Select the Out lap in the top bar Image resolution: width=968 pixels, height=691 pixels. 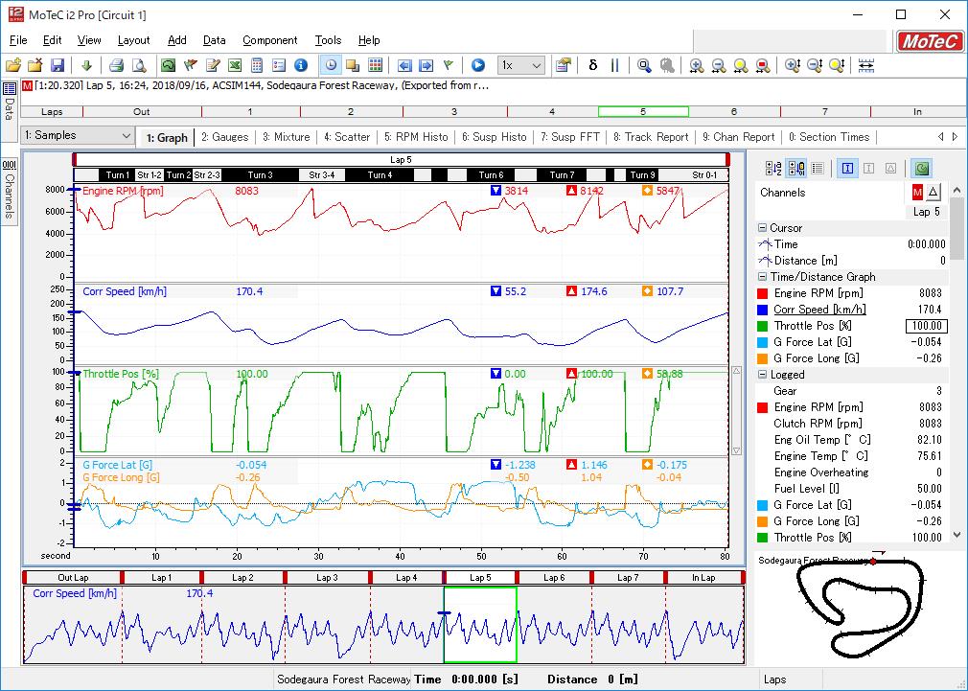[142, 112]
